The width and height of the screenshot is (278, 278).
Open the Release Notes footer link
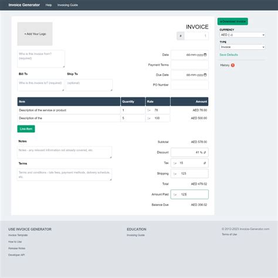pos(16,248)
